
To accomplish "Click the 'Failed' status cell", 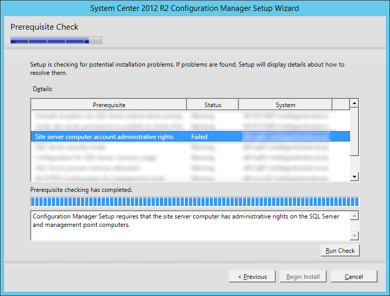I will [199, 136].
